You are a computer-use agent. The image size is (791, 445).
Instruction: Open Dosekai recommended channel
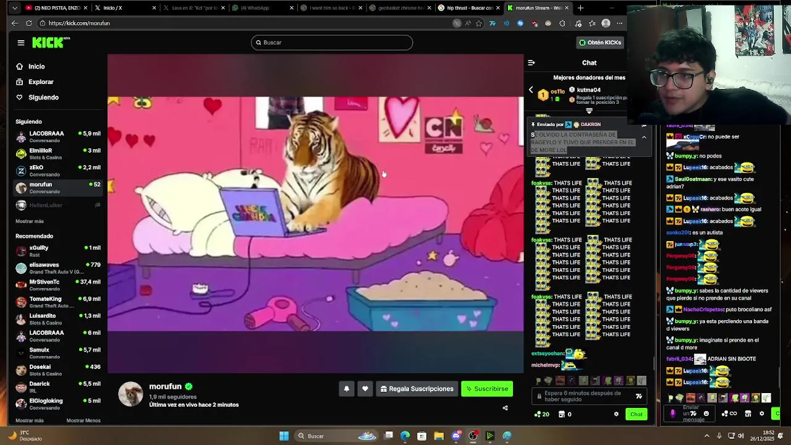58,370
